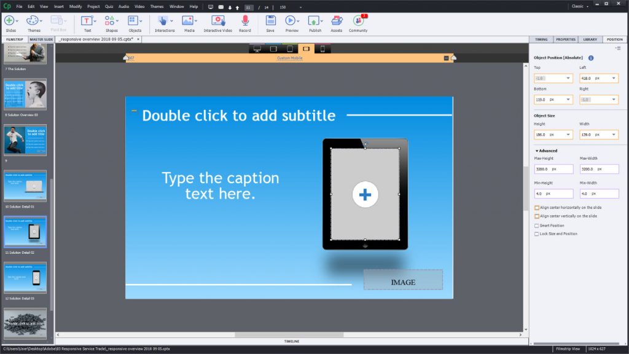Start recording with the Record icon

[x=244, y=21]
